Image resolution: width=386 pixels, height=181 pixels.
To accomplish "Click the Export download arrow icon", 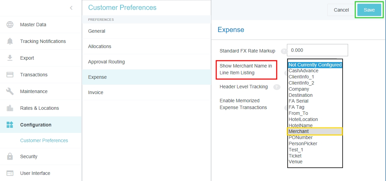I will [10, 58].
